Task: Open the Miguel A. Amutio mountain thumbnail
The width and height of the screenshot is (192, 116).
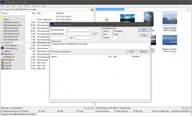Action: (170, 40)
